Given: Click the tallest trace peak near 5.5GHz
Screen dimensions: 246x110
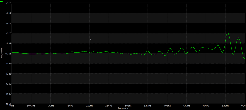Looking at the screenshot, I should (228, 33).
